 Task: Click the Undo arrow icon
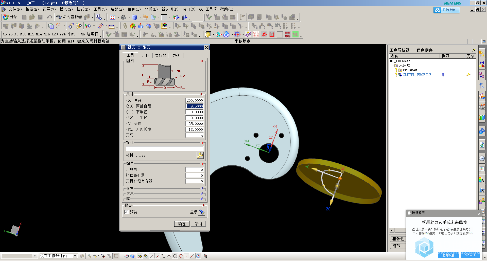pyautogui.click(x=49, y=17)
